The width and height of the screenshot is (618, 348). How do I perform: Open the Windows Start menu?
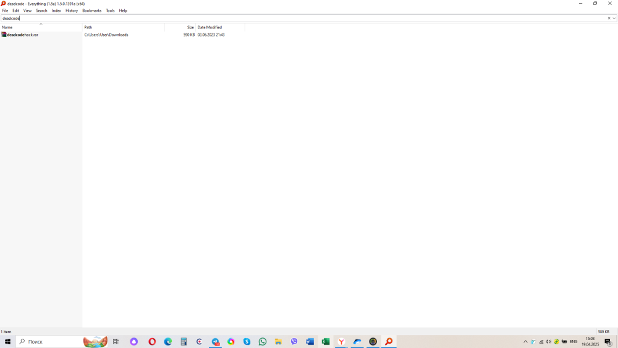coord(7,342)
